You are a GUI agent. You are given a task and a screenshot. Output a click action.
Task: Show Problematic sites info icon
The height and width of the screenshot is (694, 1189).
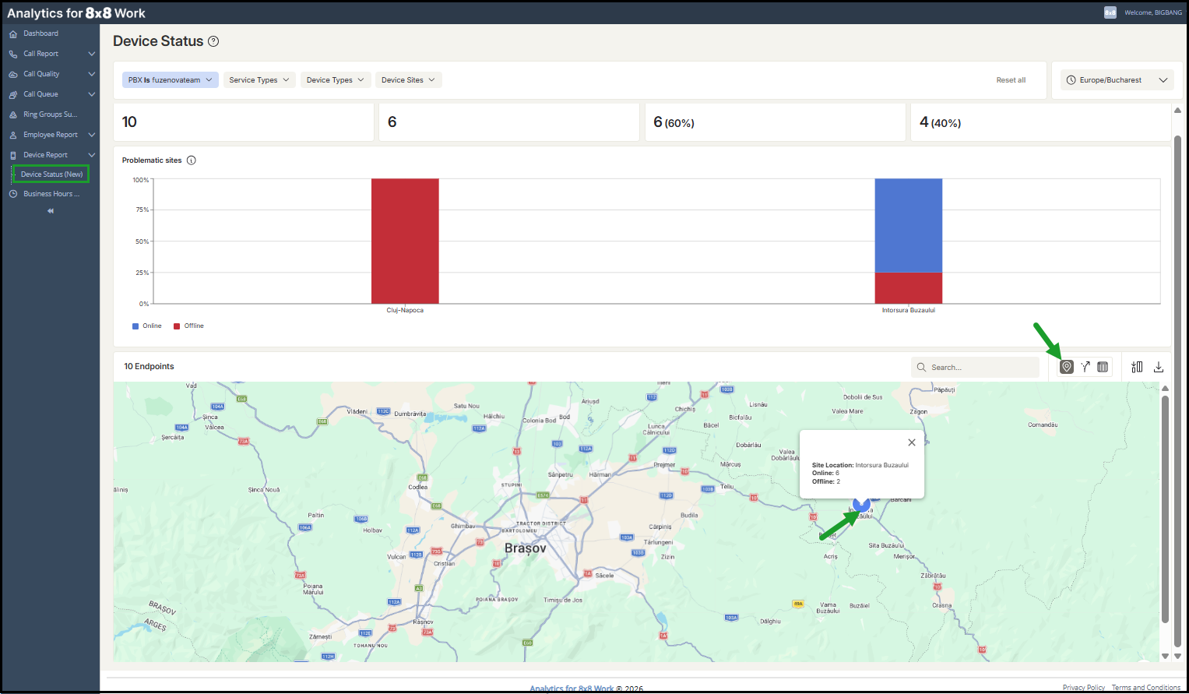pos(192,160)
